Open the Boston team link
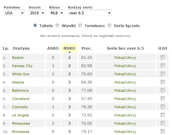The image size is (172, 135). pos(18,58)
